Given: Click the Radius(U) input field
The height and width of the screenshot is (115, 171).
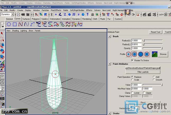Looking at the screenshot, I should [x=136, y=41].
